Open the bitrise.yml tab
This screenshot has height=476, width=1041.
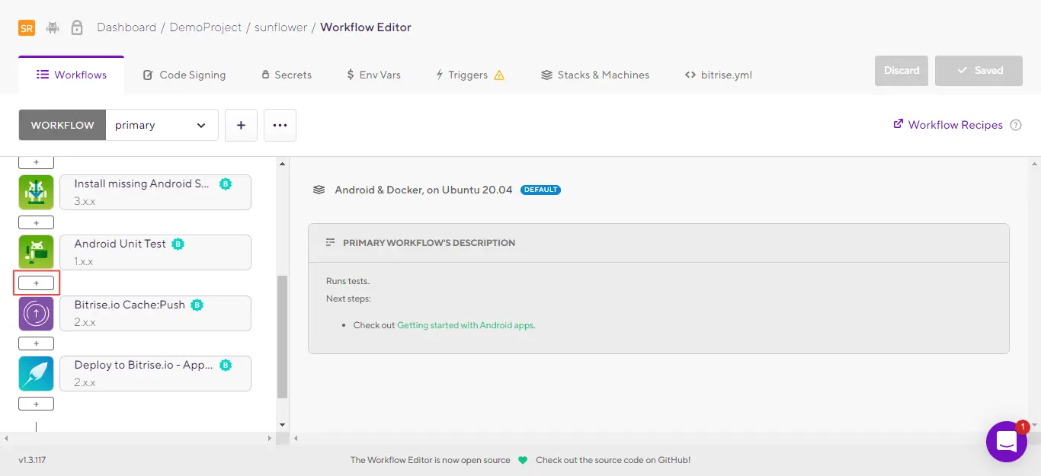[x=719, y=75]
